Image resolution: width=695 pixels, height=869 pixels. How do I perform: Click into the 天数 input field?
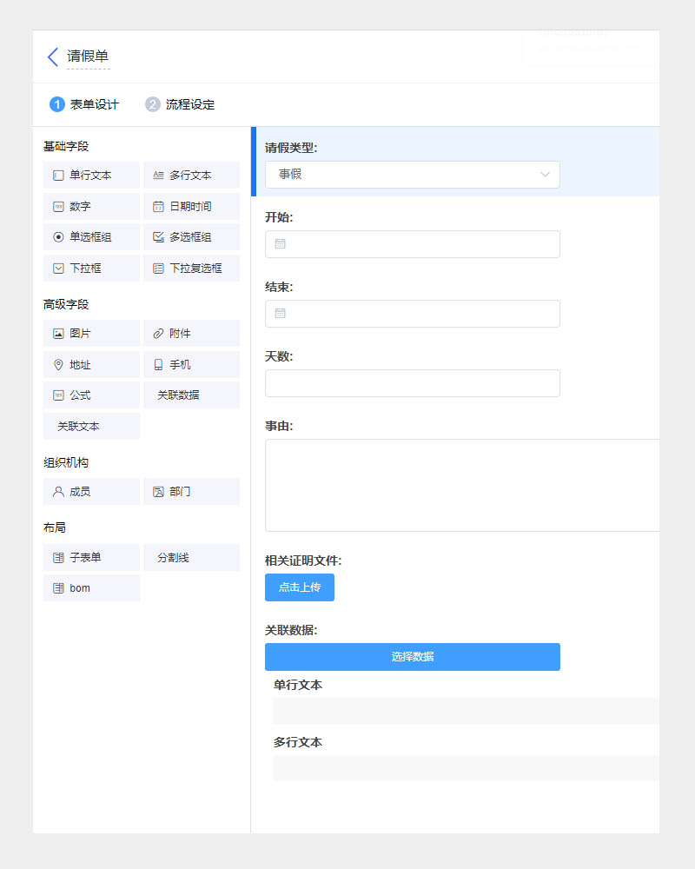pyautogui.click(x=413, y=383)
